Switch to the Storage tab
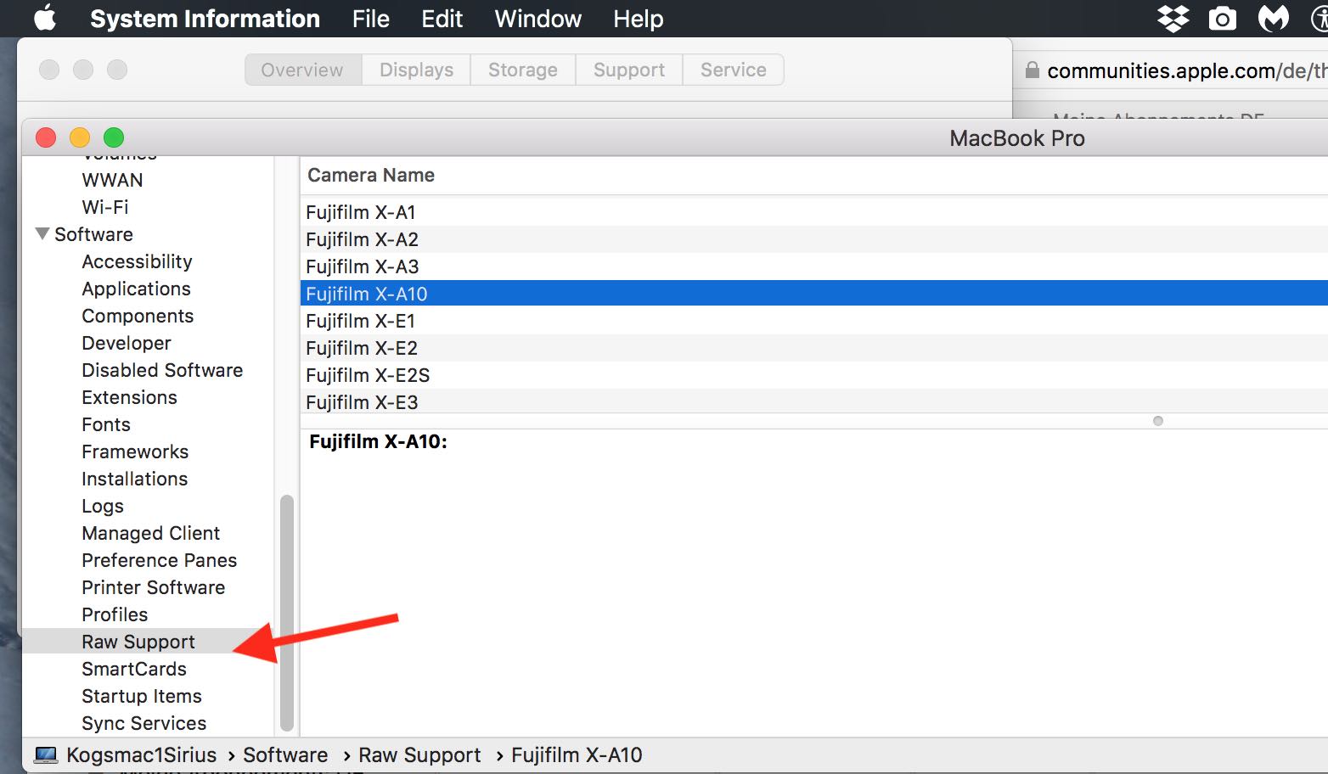The height and width of the screenshot is (774, 1328). pyautogui.click(x=522, y=70)
